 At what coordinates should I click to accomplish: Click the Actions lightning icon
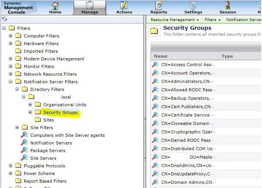coord(124,5)
